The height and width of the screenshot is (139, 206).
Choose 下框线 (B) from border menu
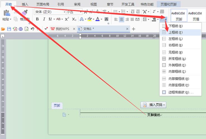pyautogui.click(x=180, y=26)
